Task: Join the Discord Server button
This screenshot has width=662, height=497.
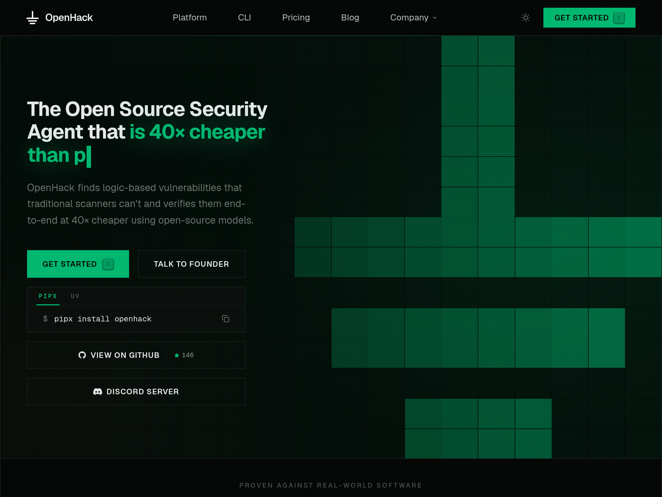Action: tap(136, 392)
